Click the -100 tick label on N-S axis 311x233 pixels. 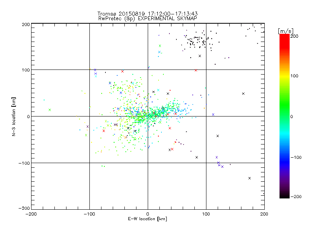tap(24, 163)
